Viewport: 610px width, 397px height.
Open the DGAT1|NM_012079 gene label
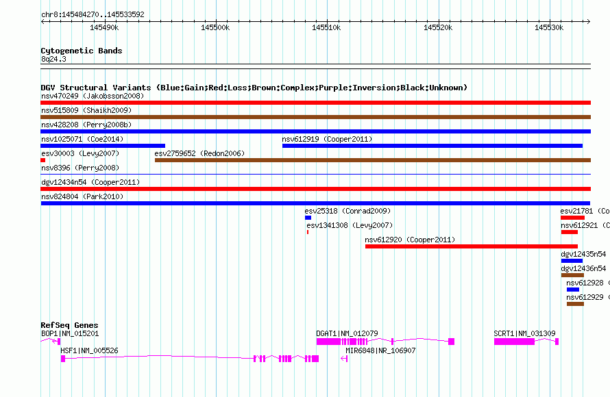[347, 333]
